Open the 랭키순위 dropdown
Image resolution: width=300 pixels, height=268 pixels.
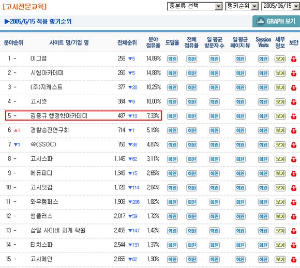coord(242,6)
